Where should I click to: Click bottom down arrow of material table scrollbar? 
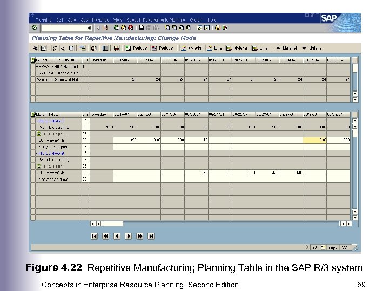click(355, 218)
